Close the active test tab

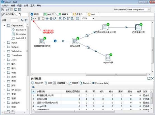click(x=53, y=14)
